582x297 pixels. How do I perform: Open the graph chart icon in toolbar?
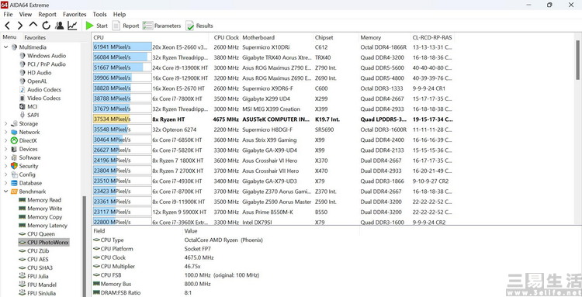coord(72,26)
